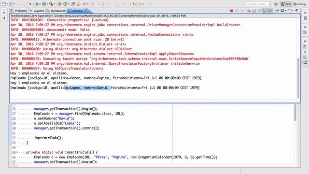Click the Display Selected Console icon
This screenshot has width=309, height=174.
(282, 11)
